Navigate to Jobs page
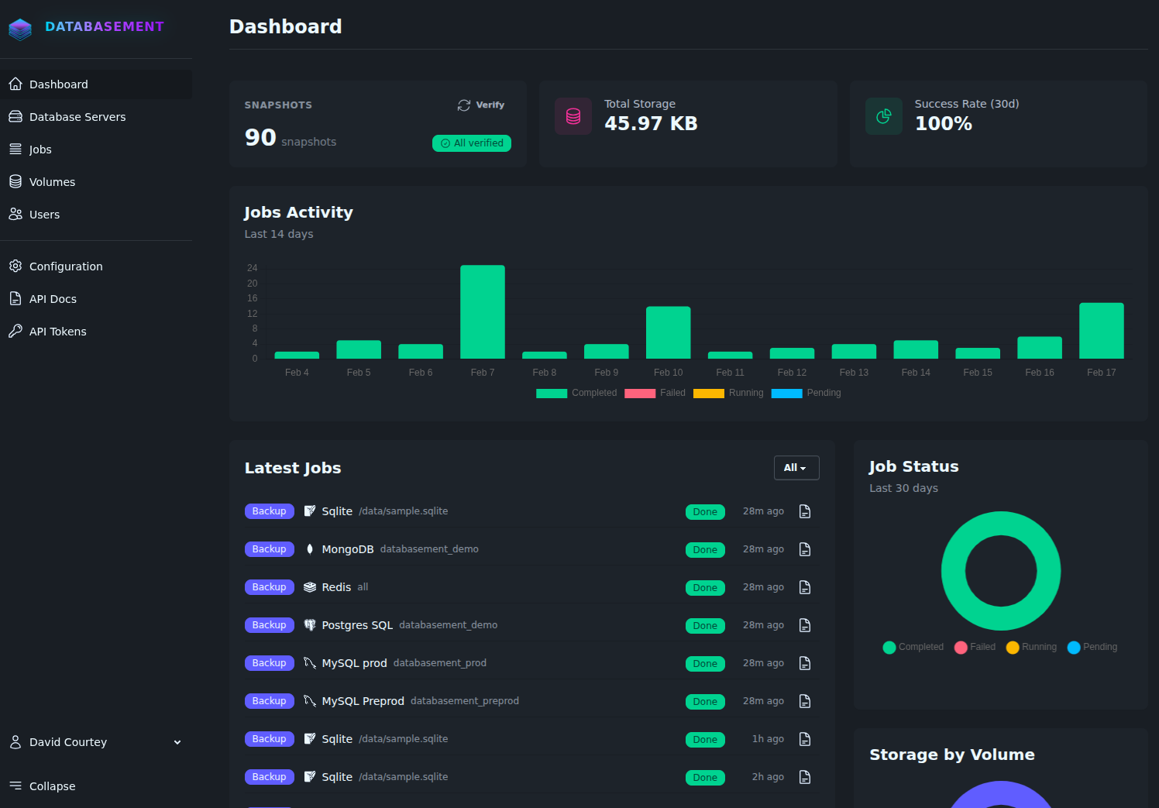1159x808 pixels. (96, 149)
